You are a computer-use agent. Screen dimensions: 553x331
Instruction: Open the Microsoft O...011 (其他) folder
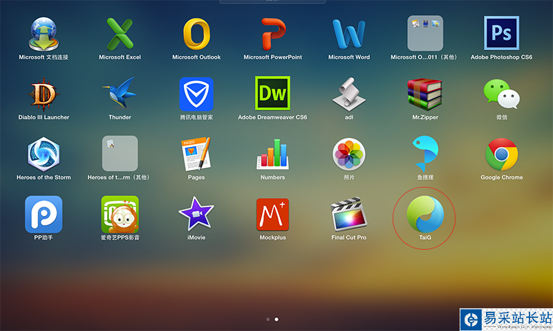(425, 33)
